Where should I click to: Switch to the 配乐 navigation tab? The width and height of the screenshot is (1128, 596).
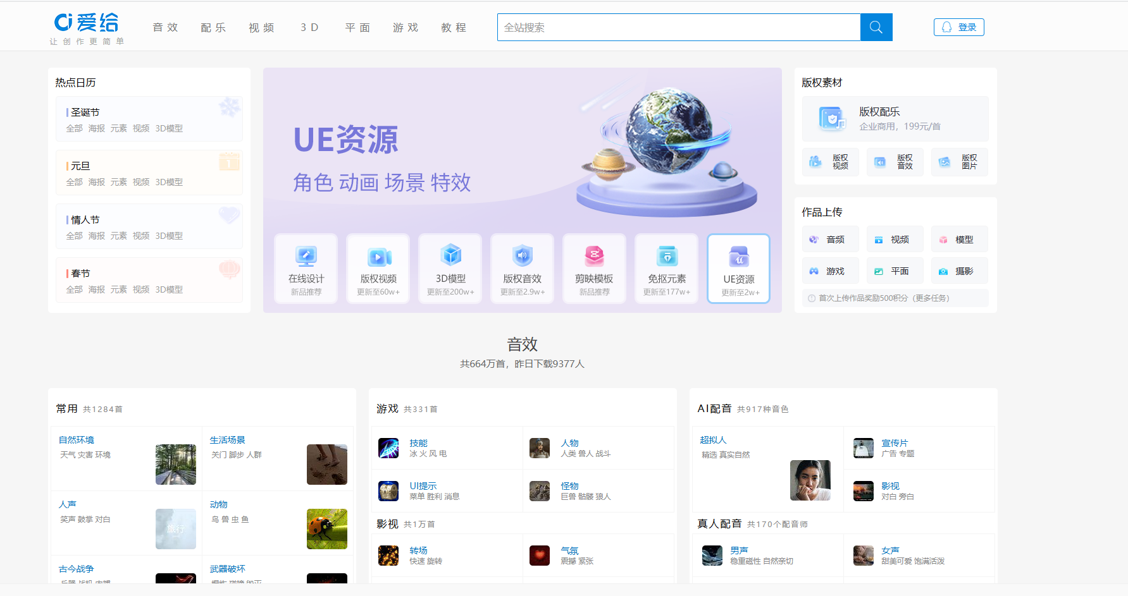tap(213, 27)
